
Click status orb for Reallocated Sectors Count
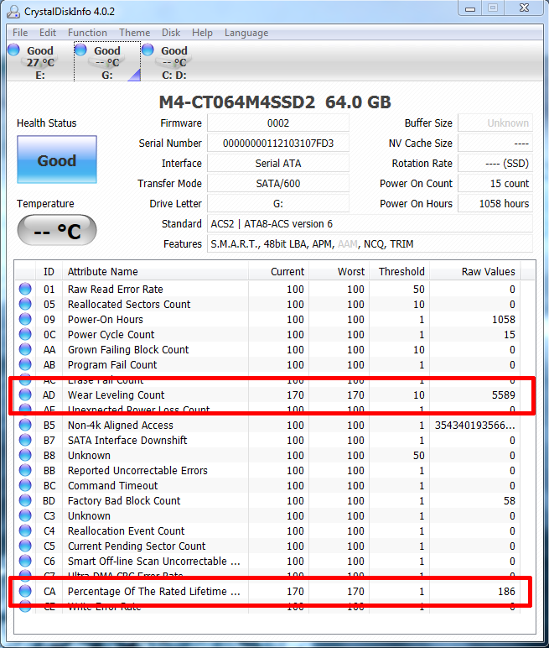point(25,304)
